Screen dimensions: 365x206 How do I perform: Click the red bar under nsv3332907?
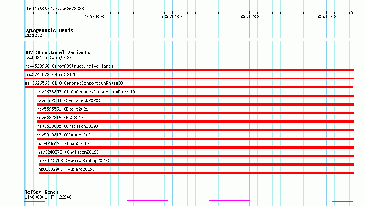pos(196,173)
